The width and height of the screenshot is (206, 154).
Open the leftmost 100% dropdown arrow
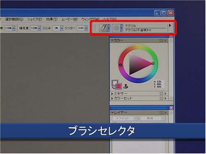point(14,28)
